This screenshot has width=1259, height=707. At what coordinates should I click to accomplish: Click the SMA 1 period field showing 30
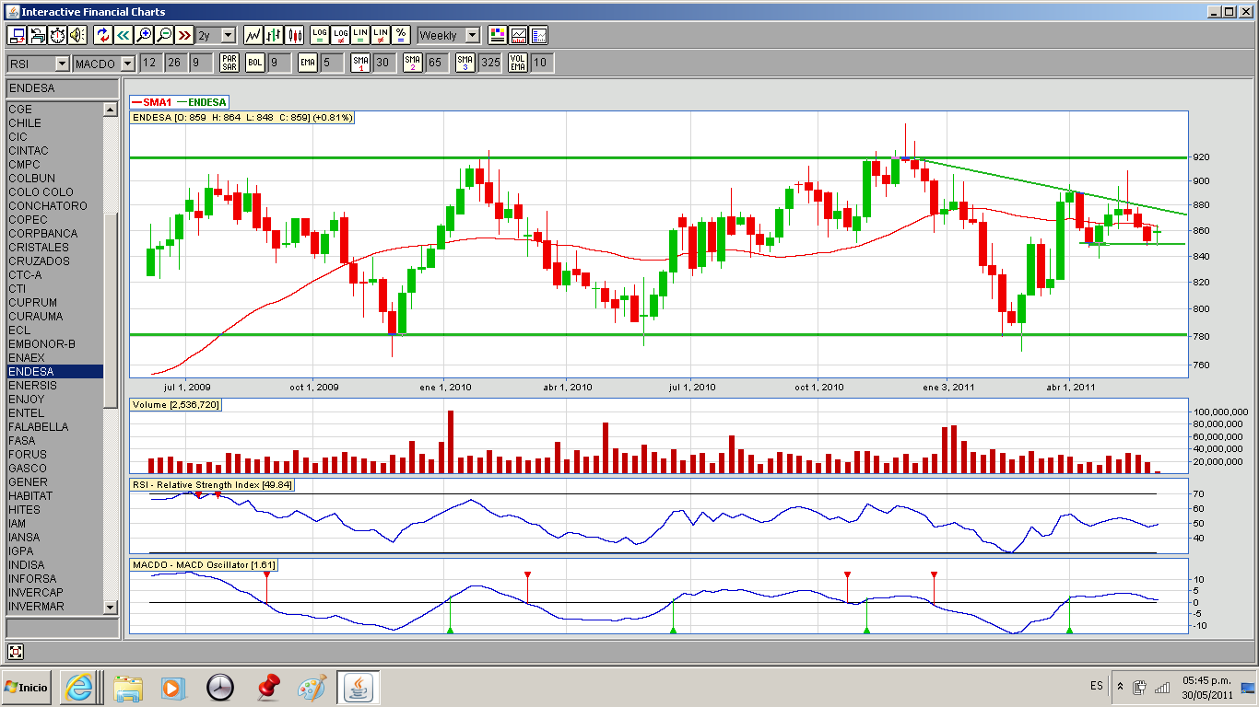point(384,63)
